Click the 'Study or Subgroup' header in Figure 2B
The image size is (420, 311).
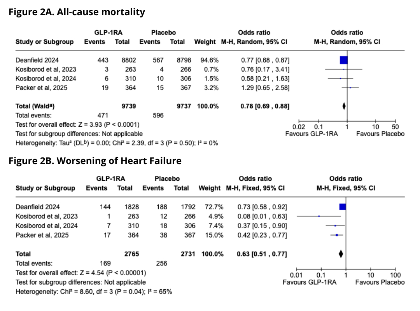pos(45,188)
